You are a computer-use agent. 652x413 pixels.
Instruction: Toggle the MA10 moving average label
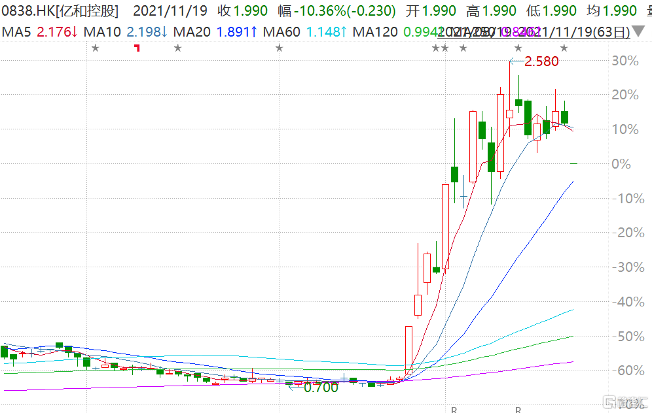click(126, 31)
